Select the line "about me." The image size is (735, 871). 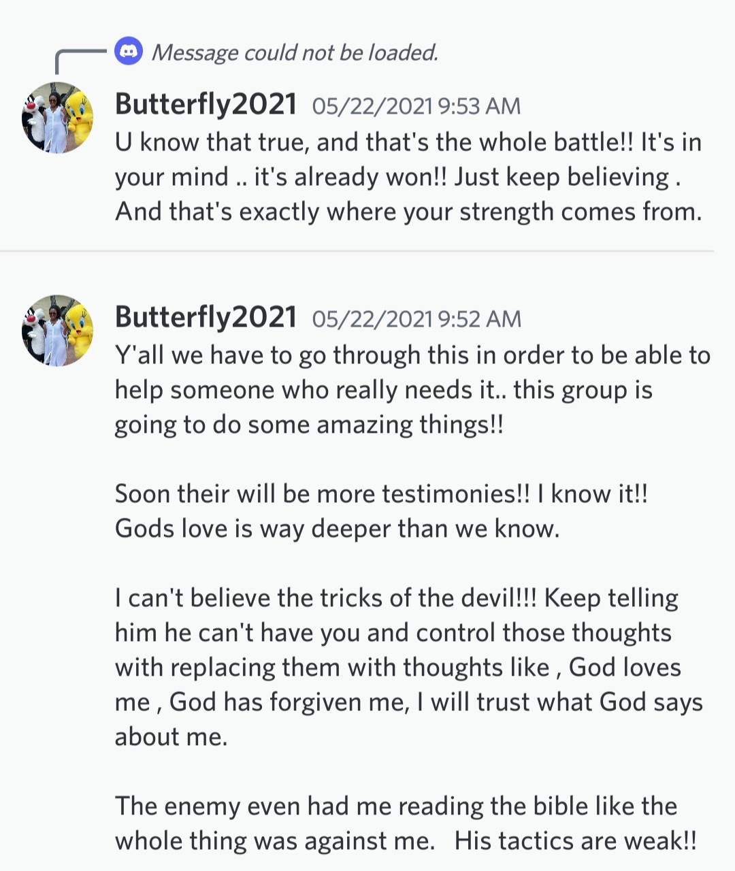point(171,737)
